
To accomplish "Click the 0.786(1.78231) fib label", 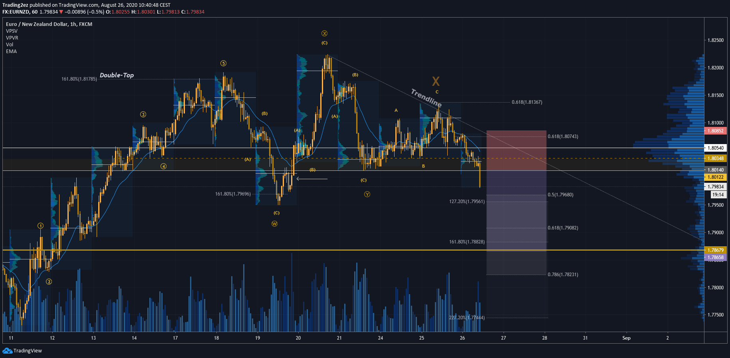I will 563,275.
